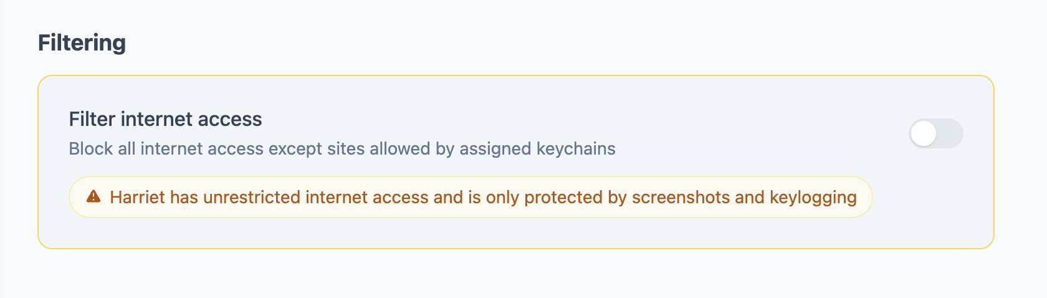Click the word "unrestricted" in the yellow warning
The height and width of the screenshot is (298, 1047).
252,197
